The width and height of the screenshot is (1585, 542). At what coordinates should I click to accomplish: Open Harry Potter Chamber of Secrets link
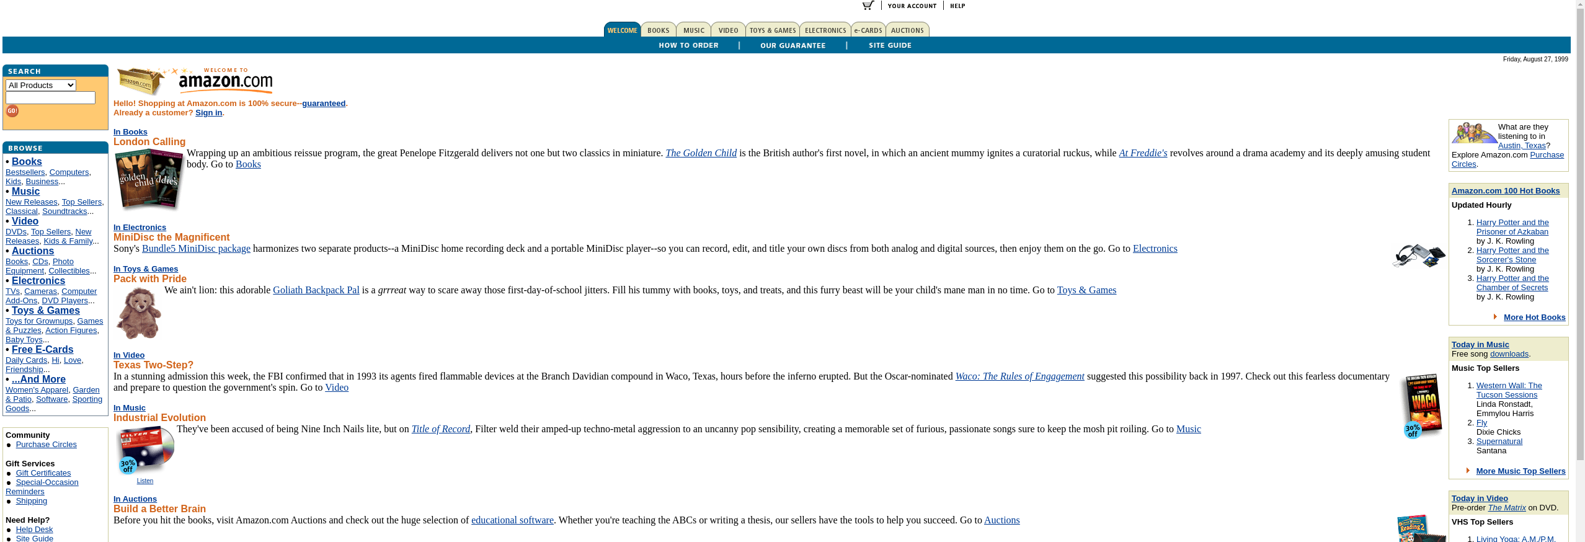click(1512, 283)
